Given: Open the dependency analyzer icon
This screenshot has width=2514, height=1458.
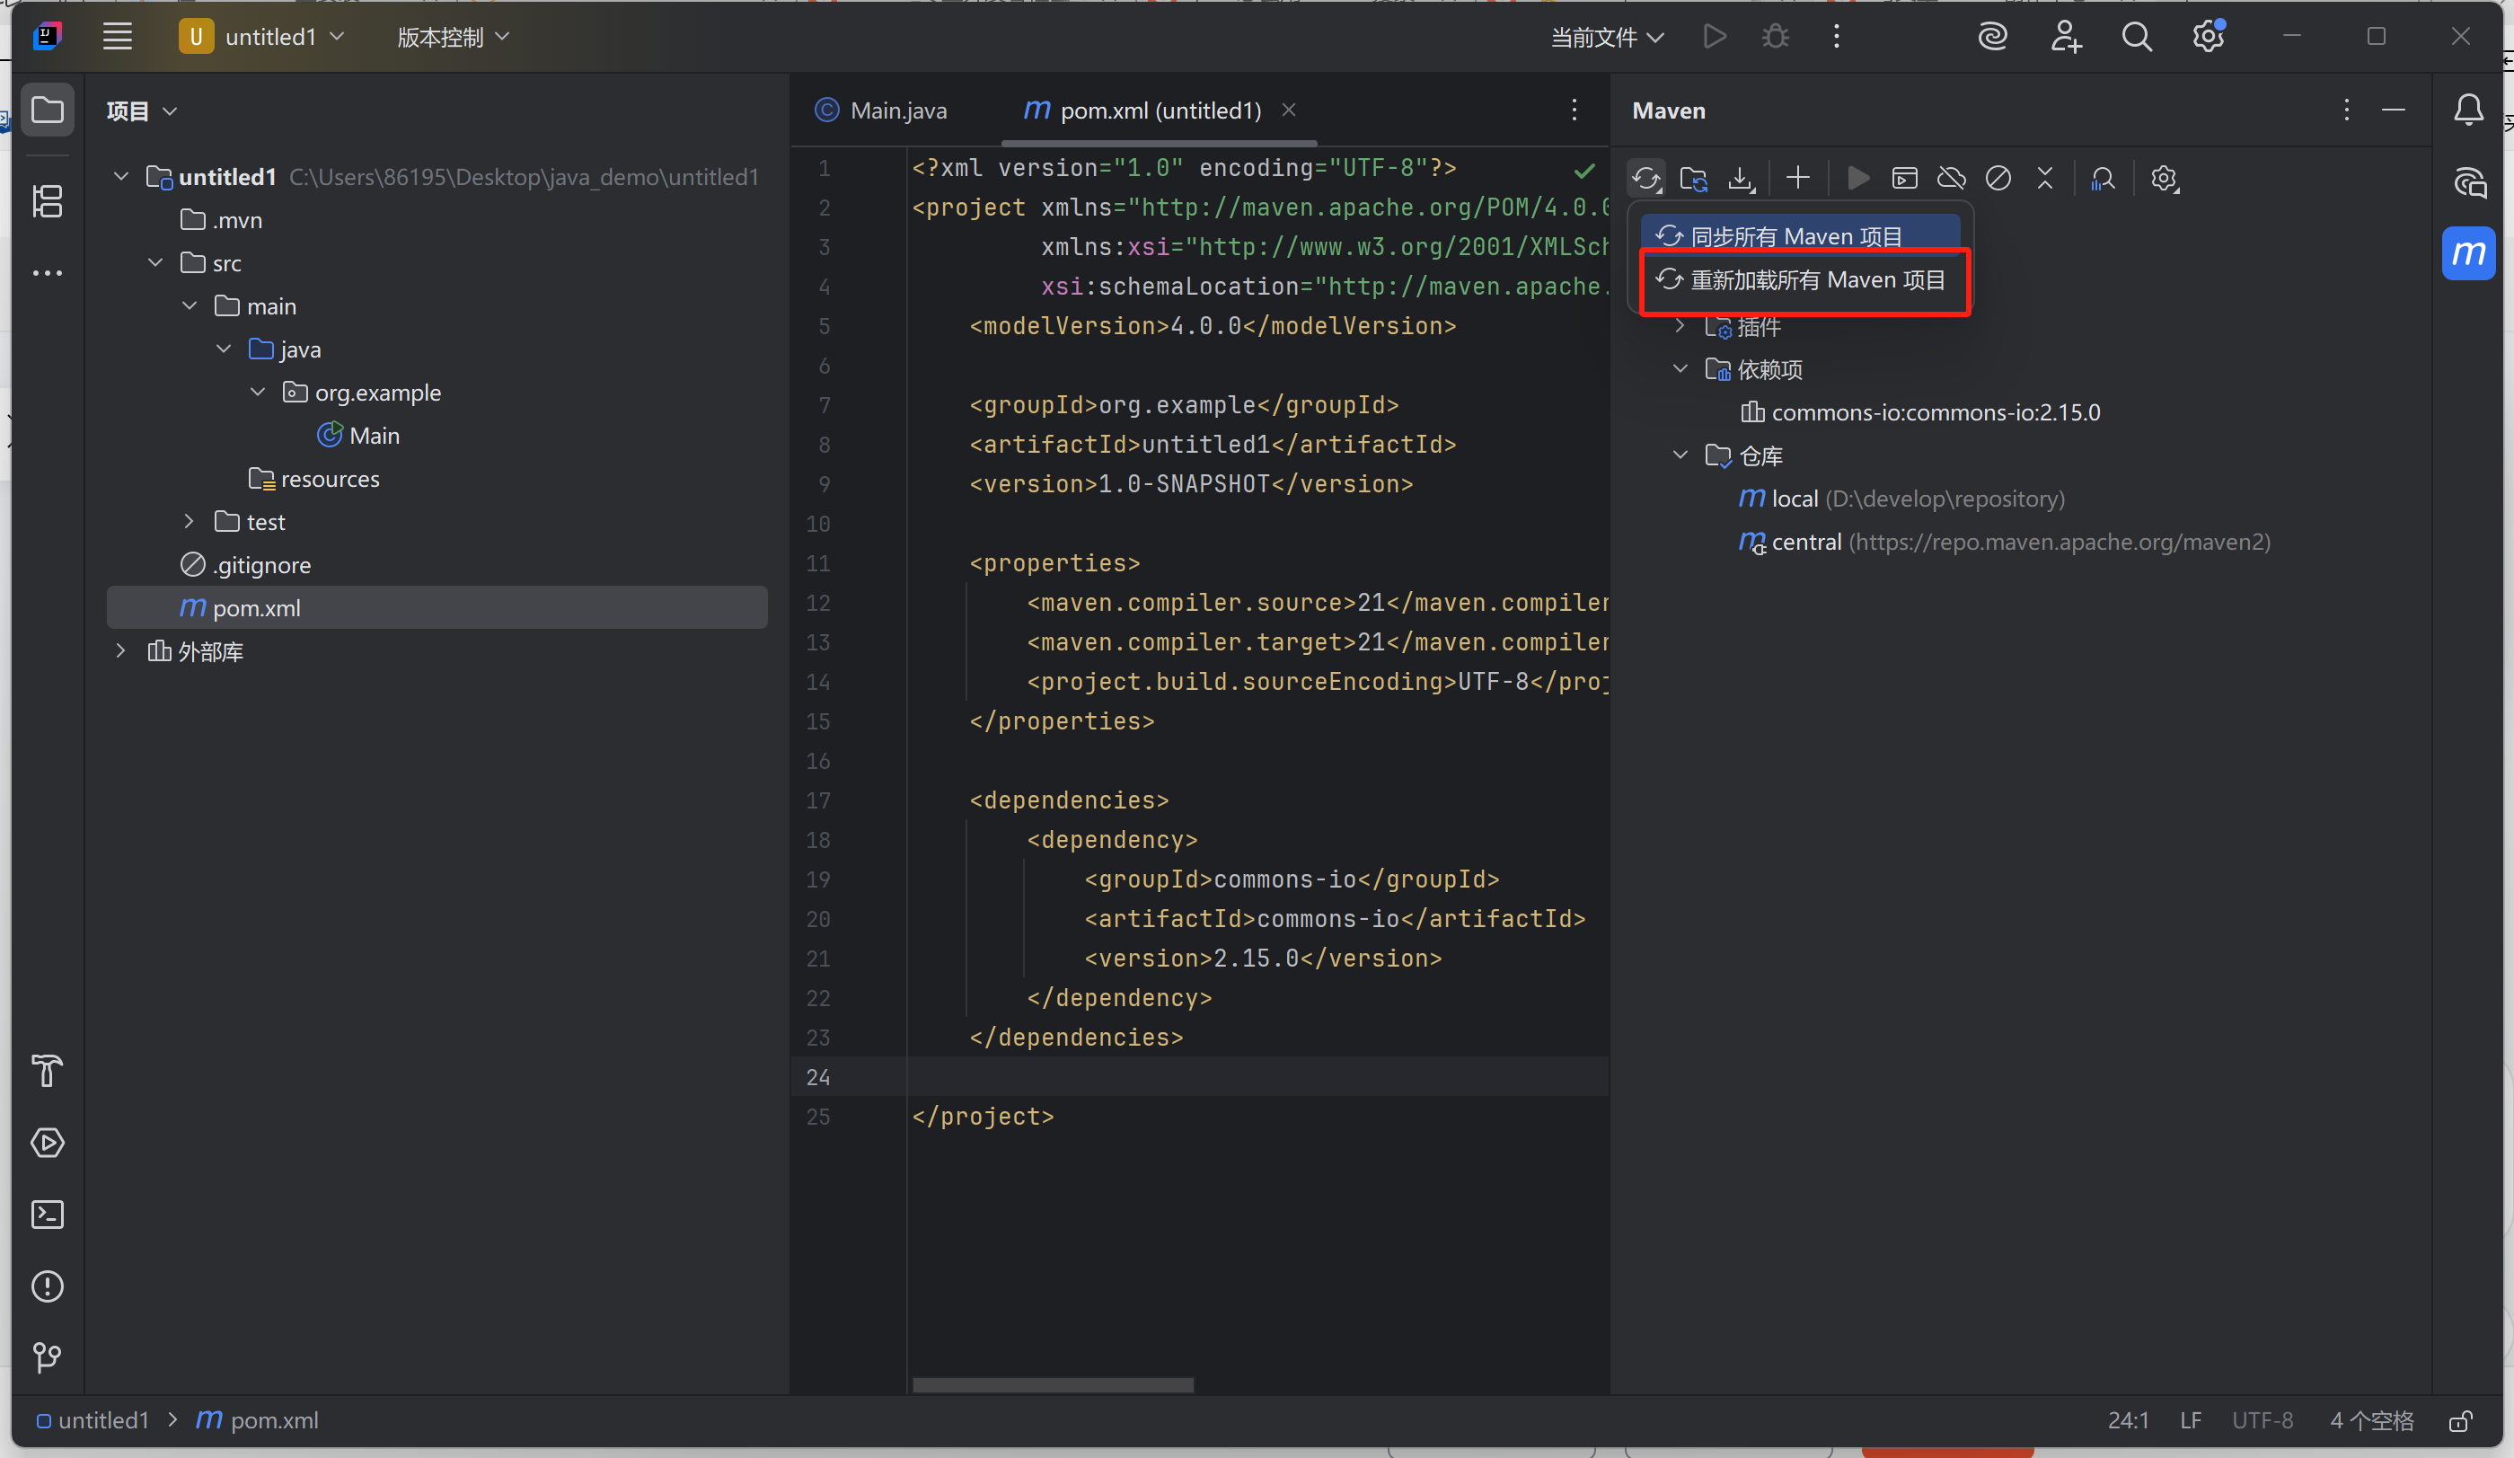Looking at the screenshot, I should 2102,179.
